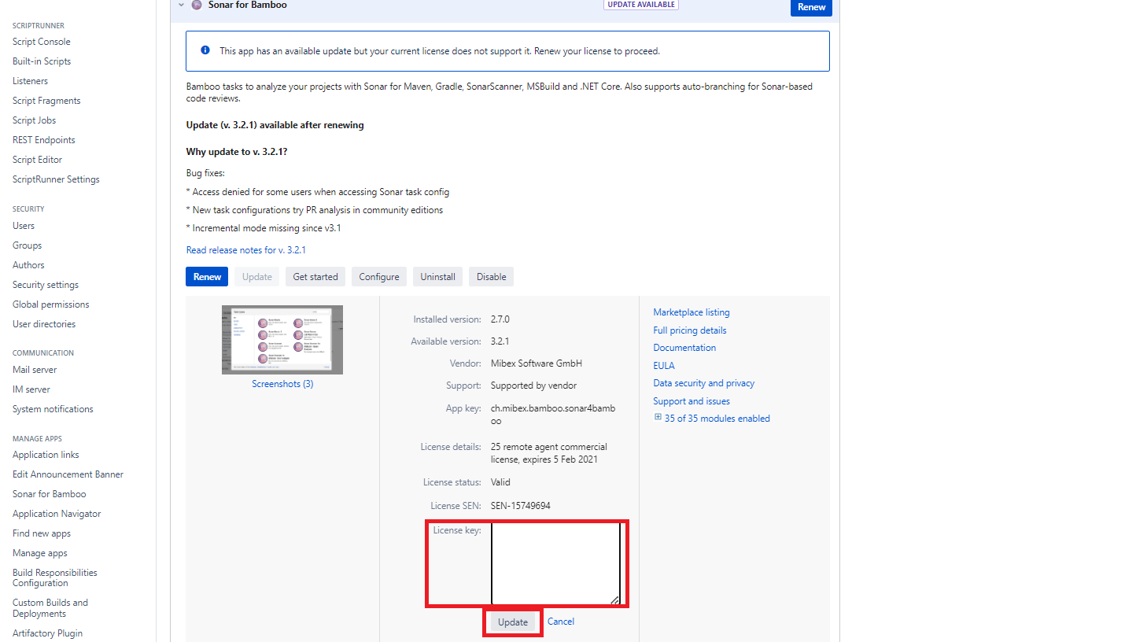The width and height of the screenshot is (1136, 642).
Task: Open System notifications in the sidebar
Action: click(x=53, y=409)
